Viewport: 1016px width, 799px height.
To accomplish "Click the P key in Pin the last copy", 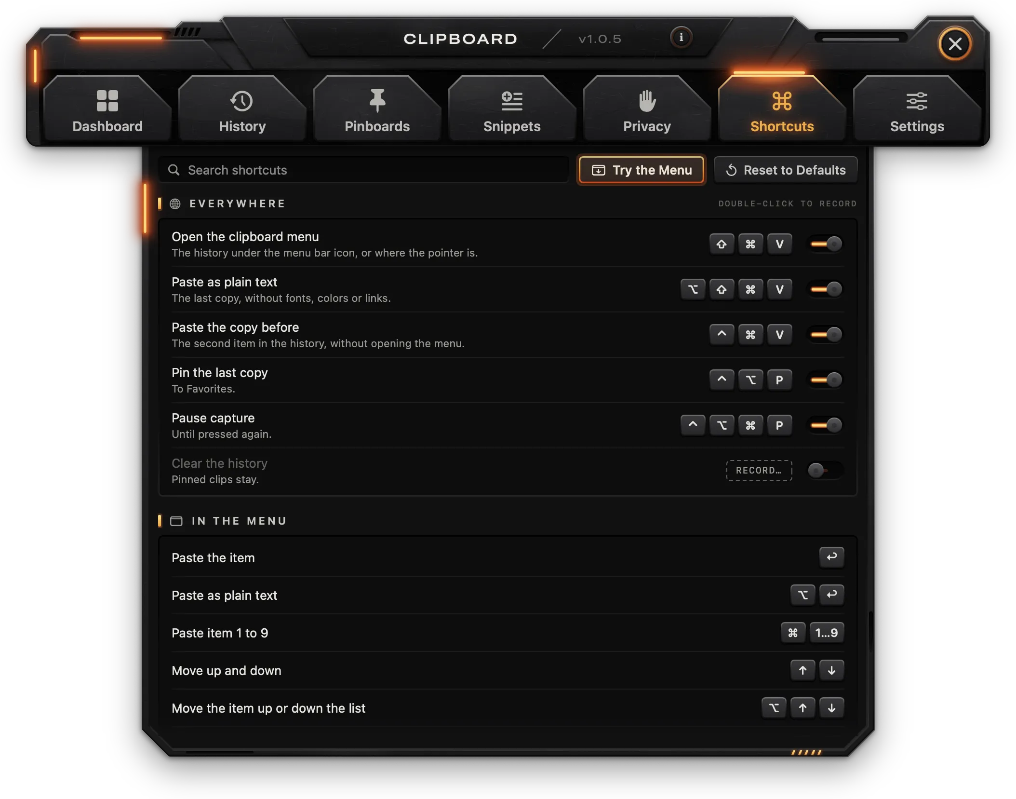I will pos(779,380).
